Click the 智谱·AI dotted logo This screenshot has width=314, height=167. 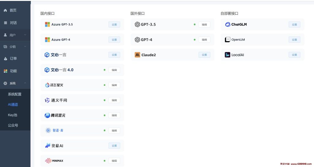[48, 130]
